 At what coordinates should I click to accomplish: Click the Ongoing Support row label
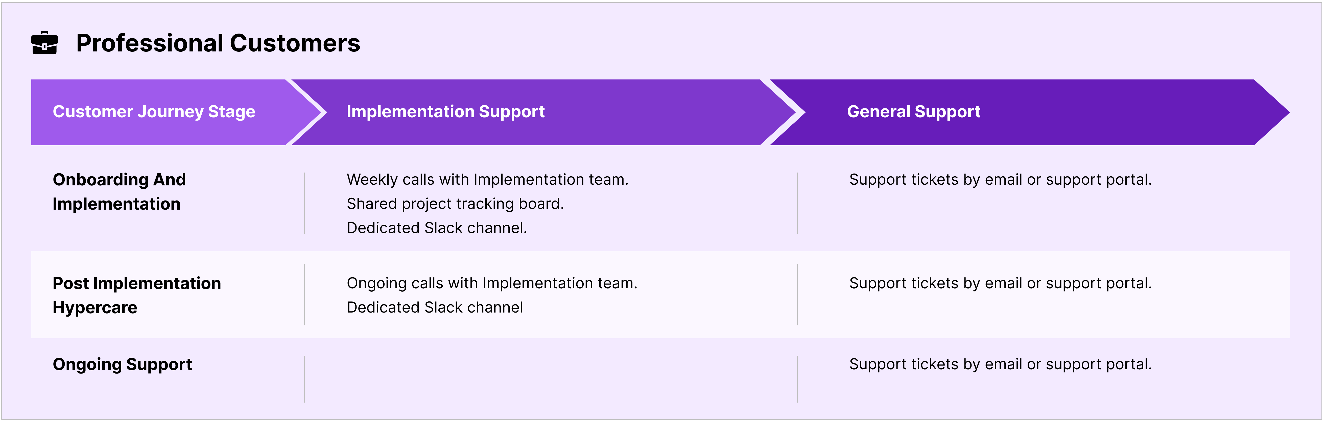(x=122, y=364)
